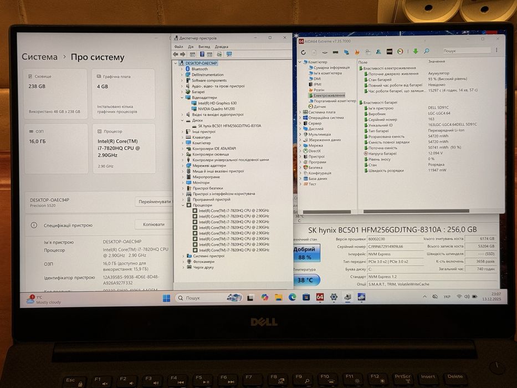Open File Explorer from the taskbar
Image resolution: width=517 pixels, height=388 pixels.
pyautogui.click(x=279, y=297)
